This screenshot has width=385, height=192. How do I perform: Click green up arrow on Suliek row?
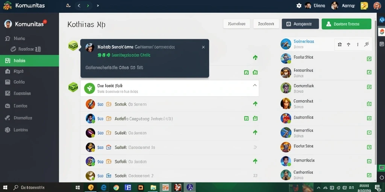coord(255,132)
